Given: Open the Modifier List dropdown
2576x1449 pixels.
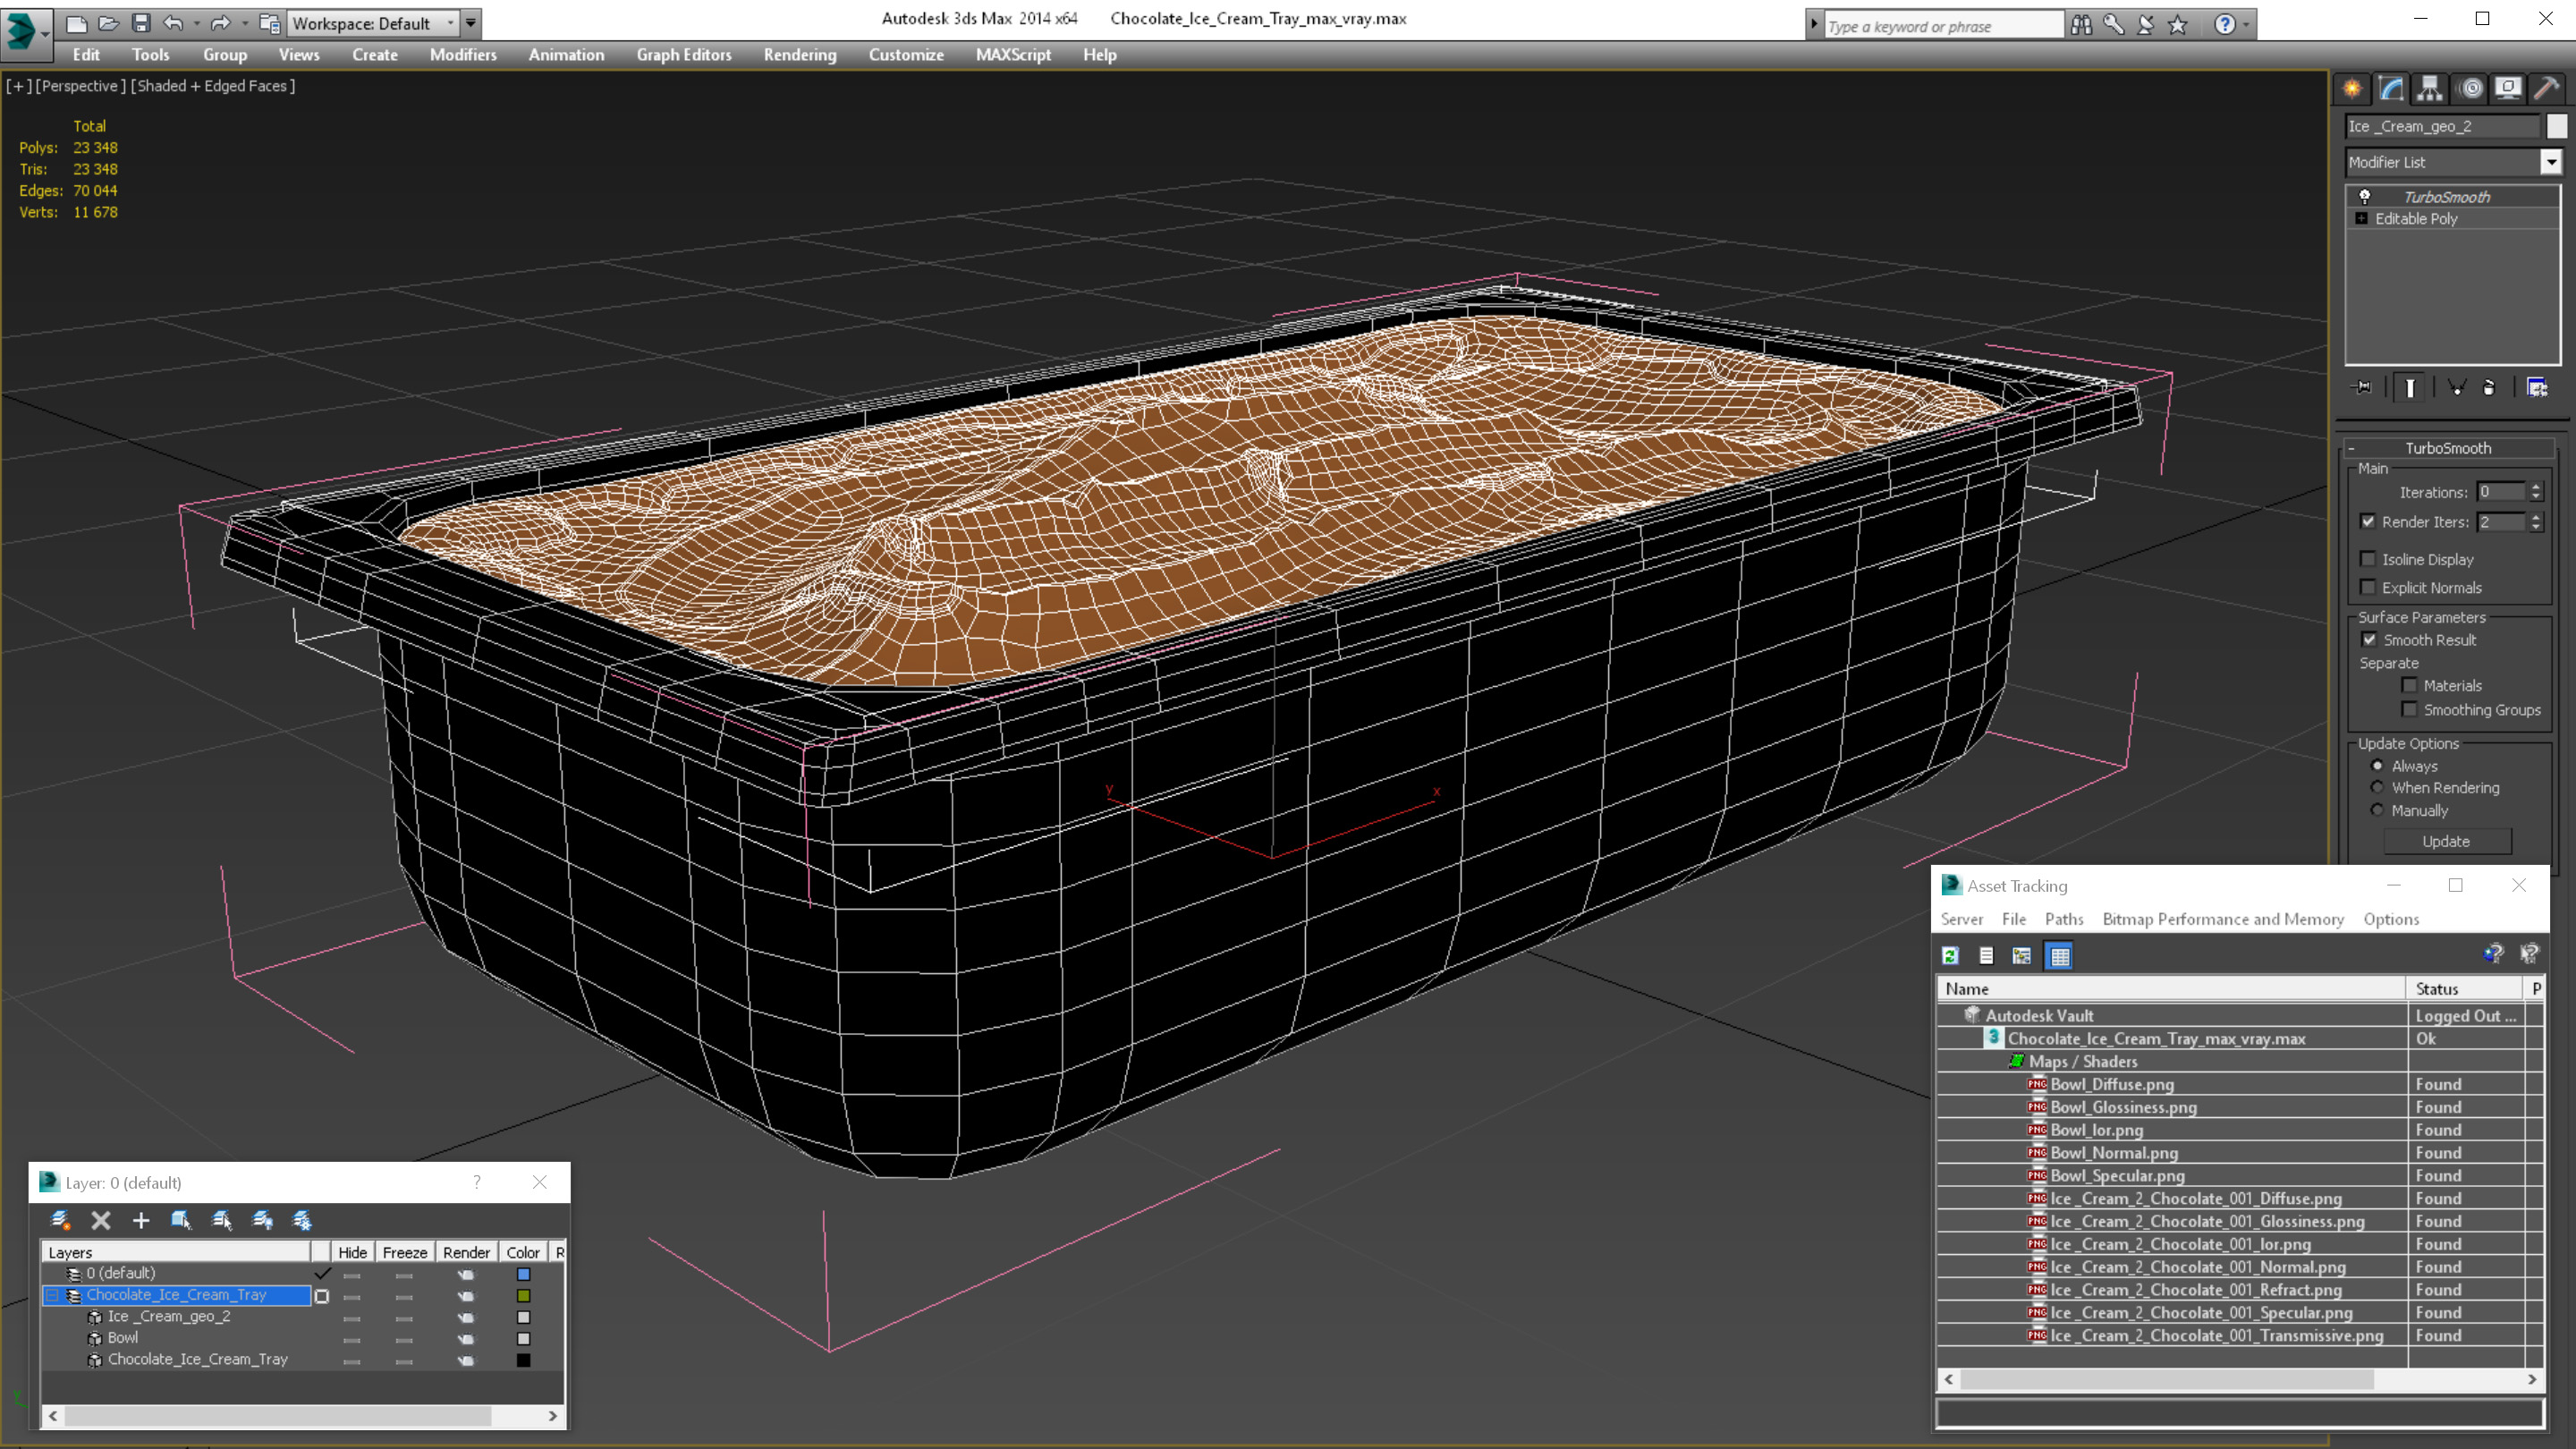Looking at the screenshot, I should pyautogui.click(x=2551, y=162).
